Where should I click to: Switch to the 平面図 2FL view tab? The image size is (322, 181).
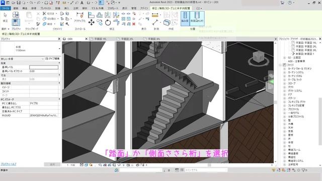click(x=127, y=39)
